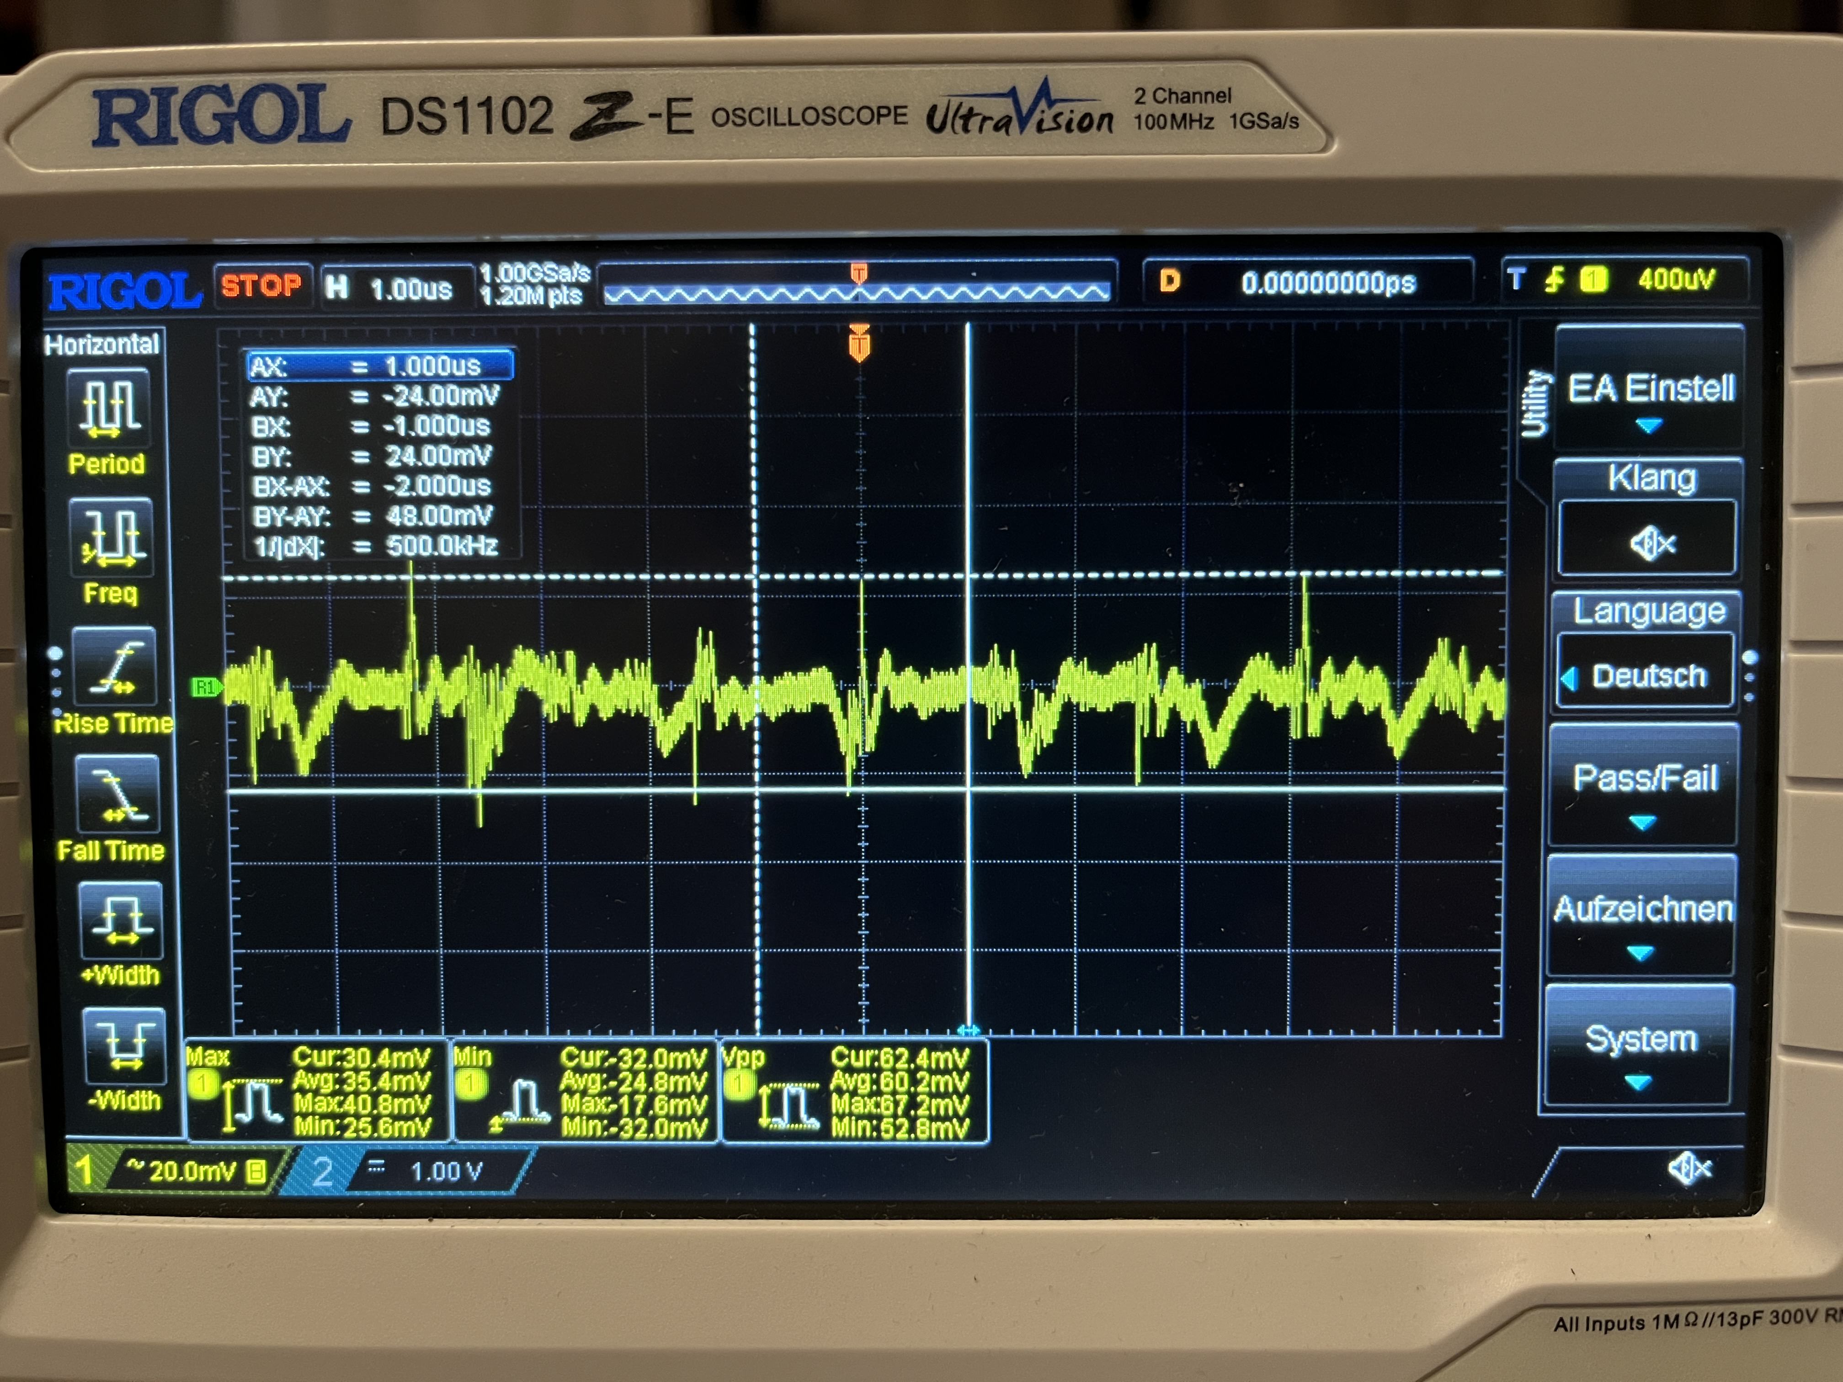Open the Aufzeichnen submenu
The image size is (1843, 1382).
1641,913
